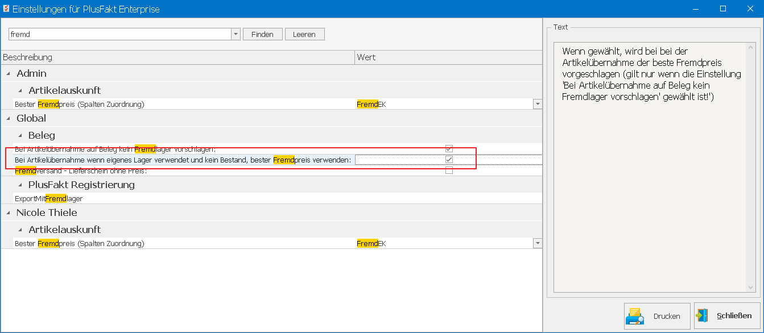Image resolution: width=764 pixels, height=333 pixels.
Task: Collapse Artikelauskunft subgroup under Admin
Action: 20,90
